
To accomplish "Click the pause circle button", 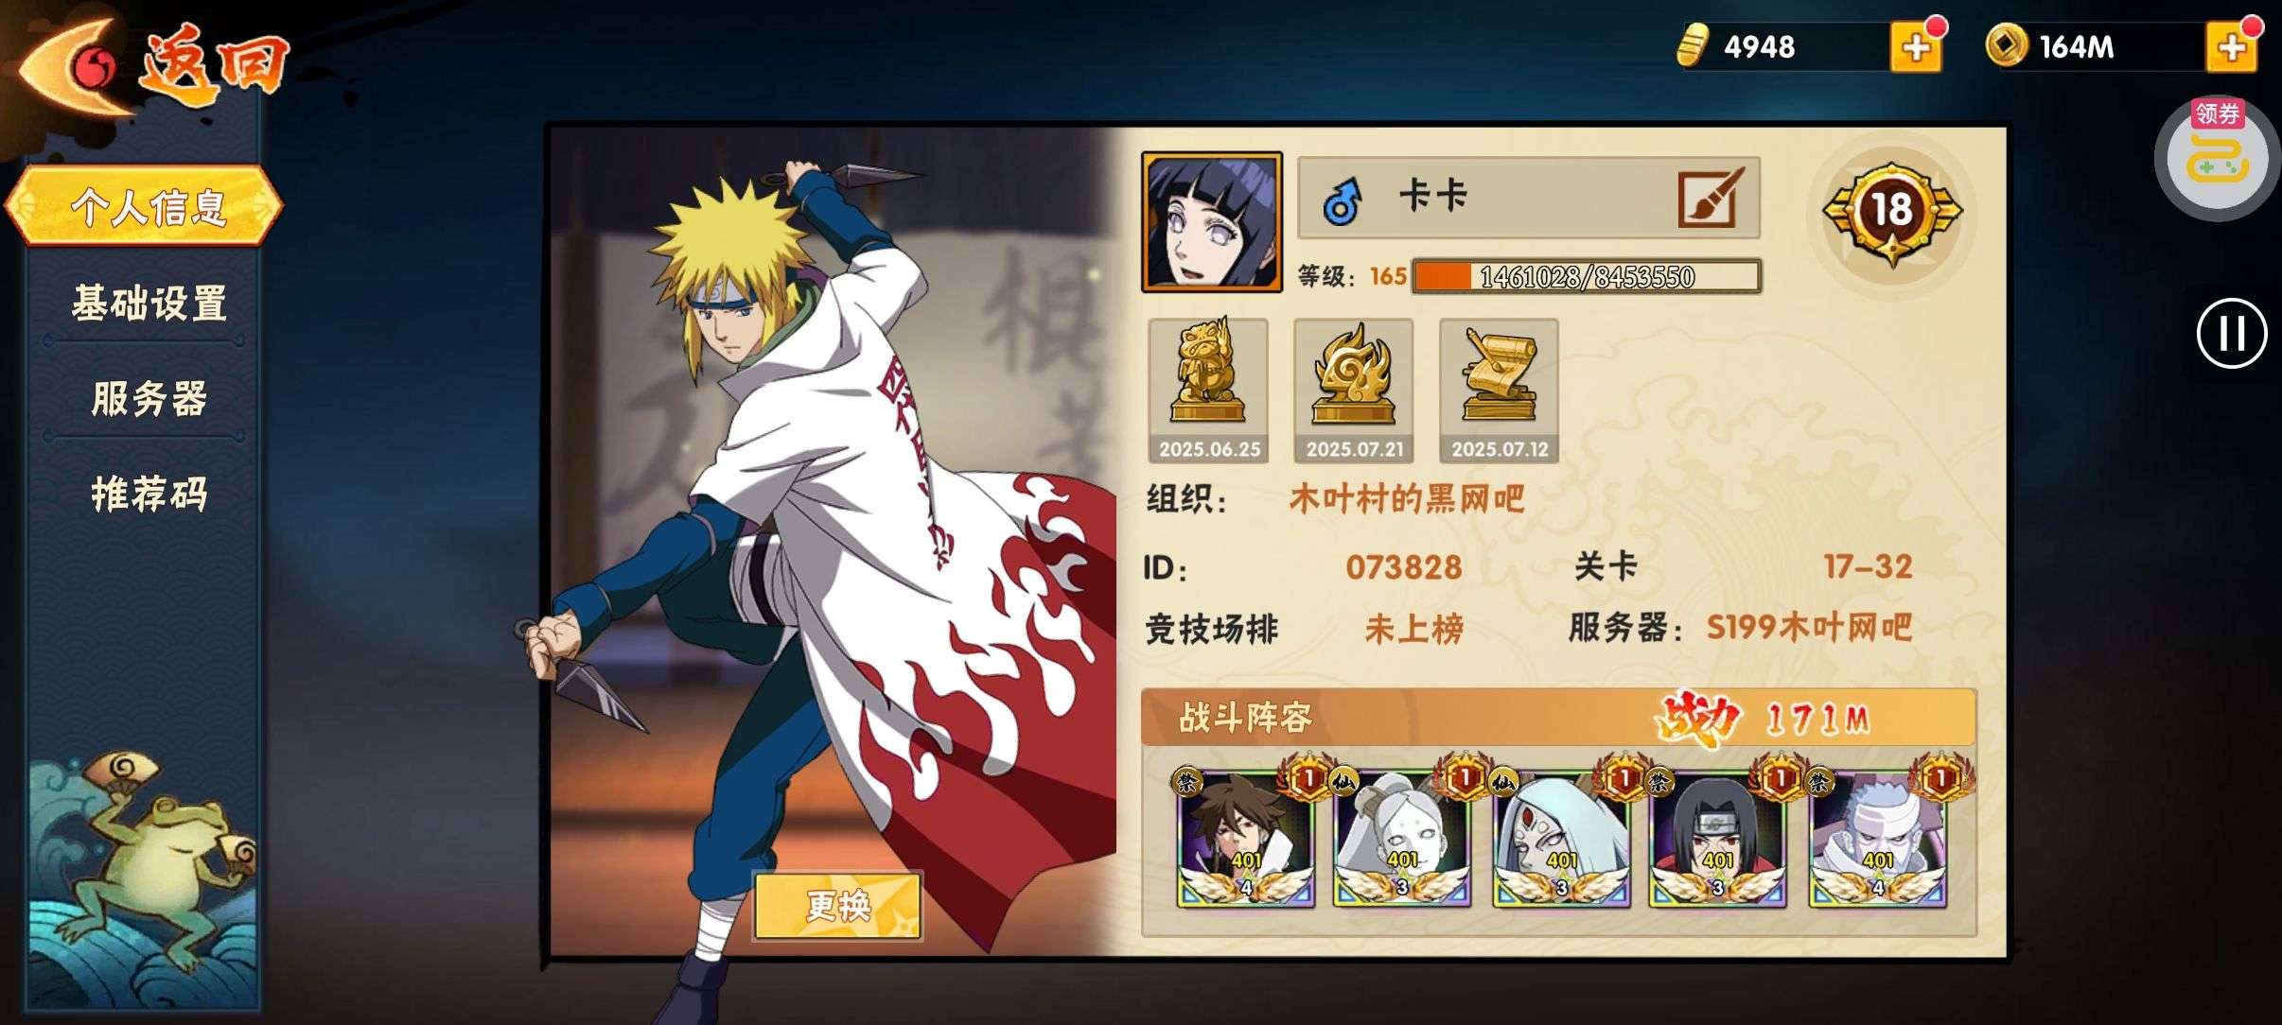I will [x=2232, y=333].
